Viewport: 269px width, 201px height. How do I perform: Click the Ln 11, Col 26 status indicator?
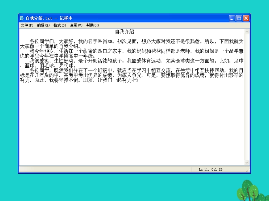210,169
